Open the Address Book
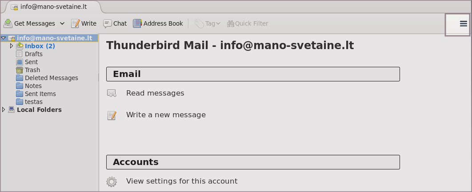The height and width of the screenshot is (192, 472). click(x=158, y=23)
